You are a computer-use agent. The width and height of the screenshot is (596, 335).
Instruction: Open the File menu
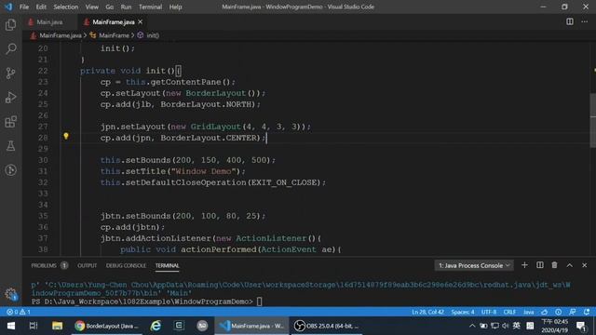(24, 7)
